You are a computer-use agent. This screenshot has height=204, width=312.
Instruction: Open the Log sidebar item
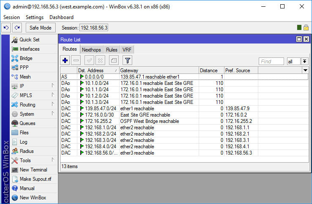pyautogui.click(x=33, y=142)
